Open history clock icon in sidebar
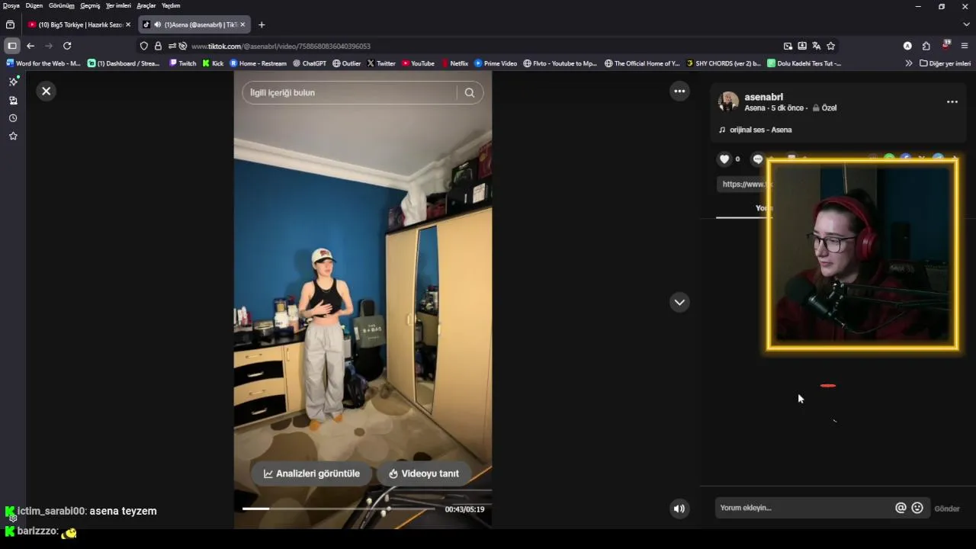Screen dimensions: 976x549 [13, 118]
